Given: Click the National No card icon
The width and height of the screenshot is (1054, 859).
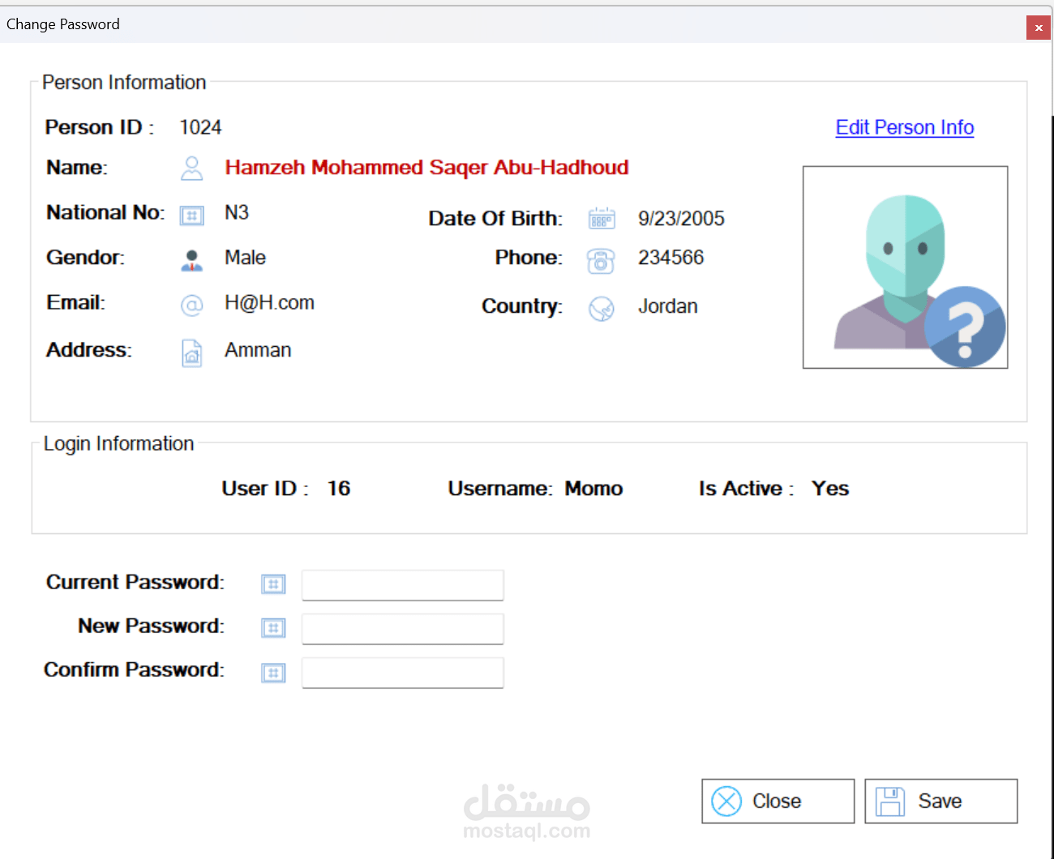Looking at the screenshot, I should click(x=192, y=216).
